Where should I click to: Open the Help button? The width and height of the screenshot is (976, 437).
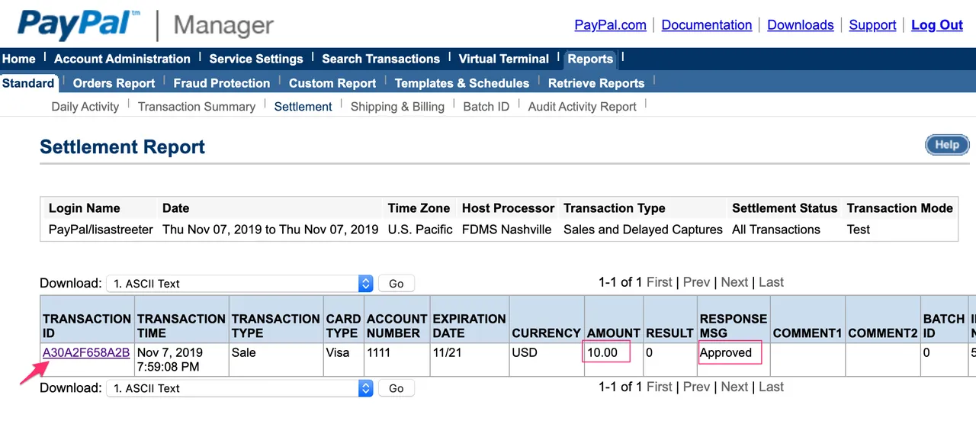947,145
